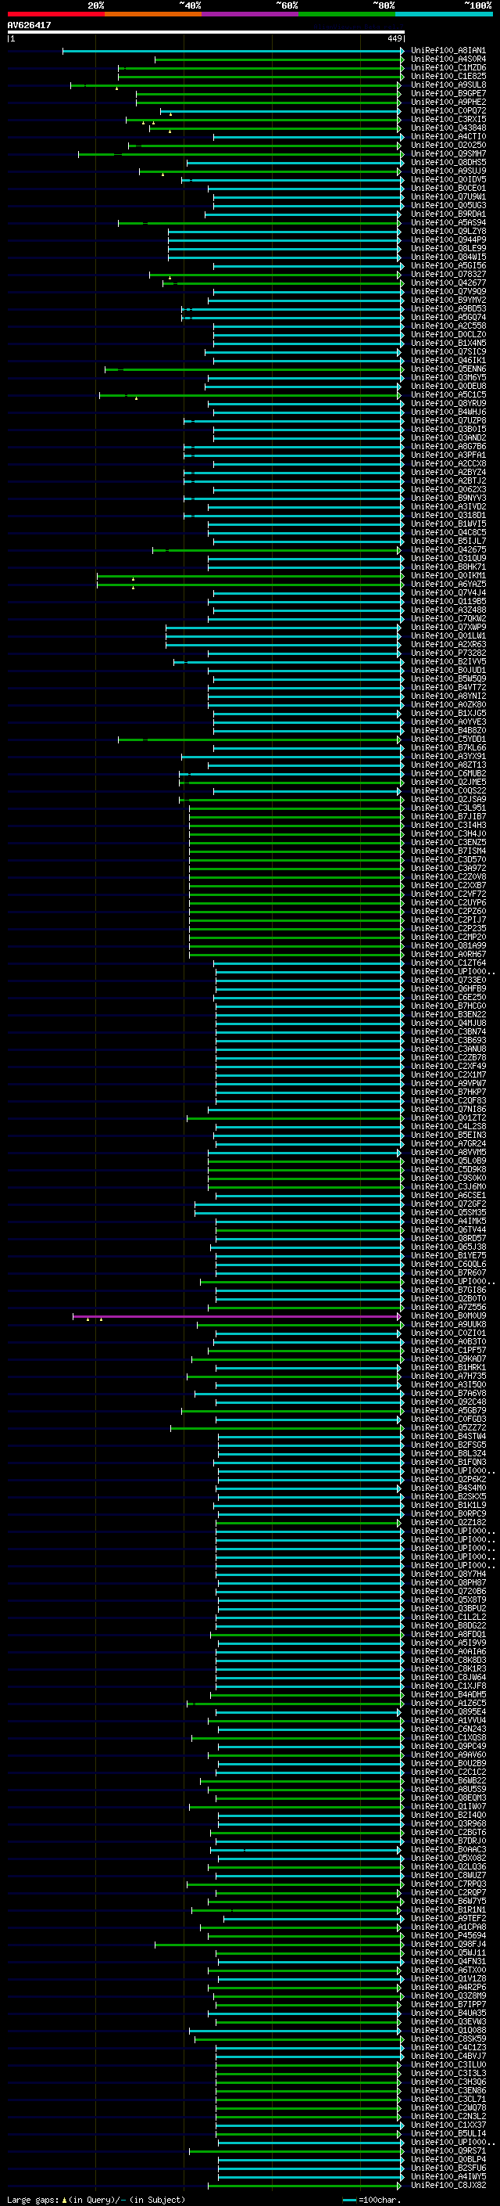The image size is (500, 2206).
Task: Select hit UniRef100_B9GPE7
Action: point(448,93)
